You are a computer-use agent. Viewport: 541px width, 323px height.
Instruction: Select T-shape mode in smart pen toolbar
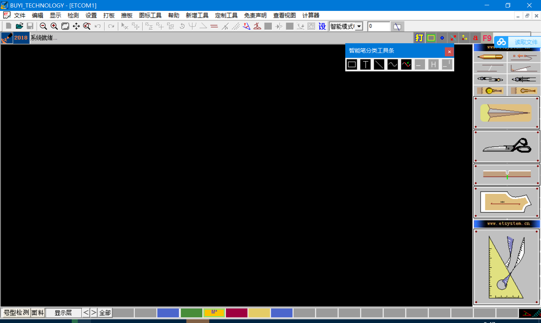(365, 65)
